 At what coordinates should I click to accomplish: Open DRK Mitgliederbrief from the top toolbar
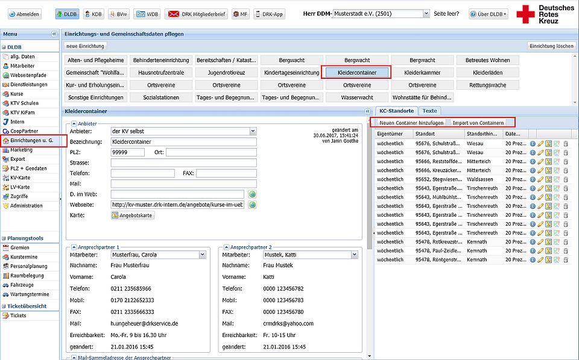pyautogui.click(x=196, y=14)
